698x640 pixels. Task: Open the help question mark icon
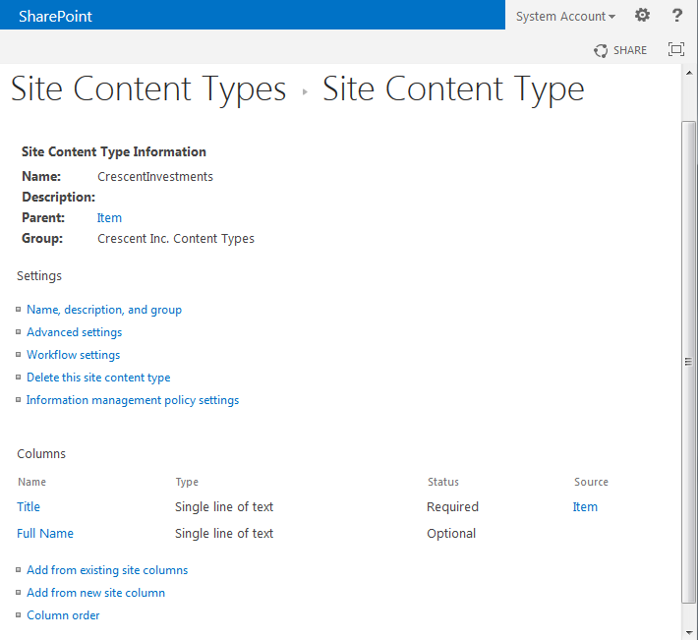tap(676, 16)
